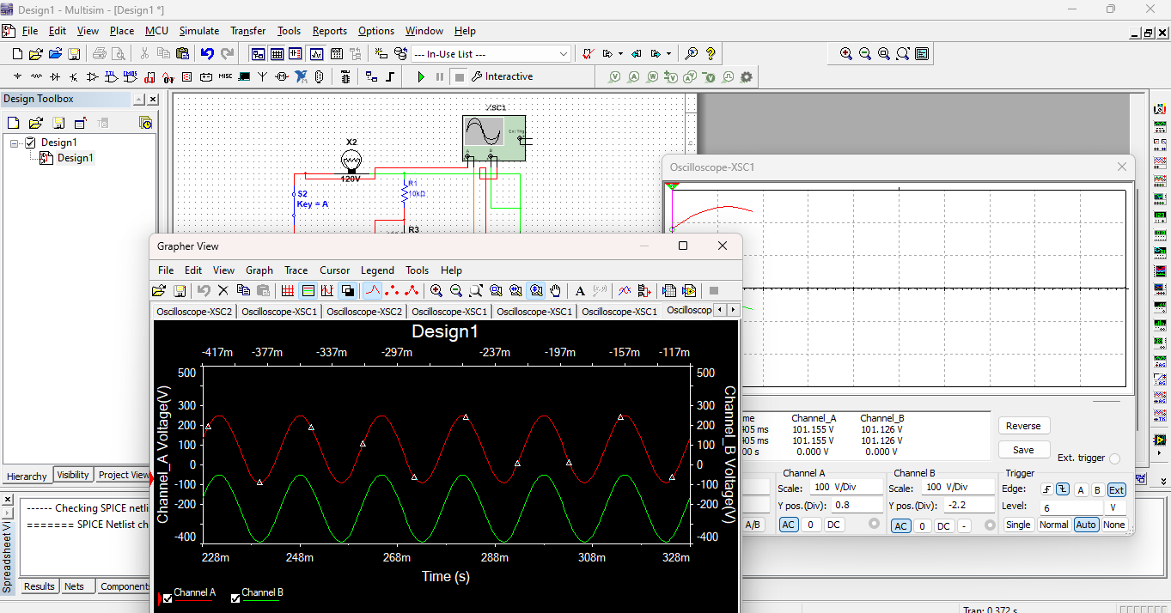Open the Place Diode component toolbar icon

55,76
